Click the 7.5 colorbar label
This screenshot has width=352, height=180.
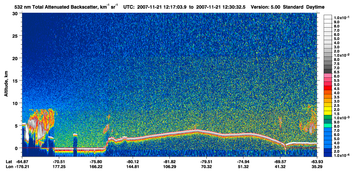pos(337,64)
